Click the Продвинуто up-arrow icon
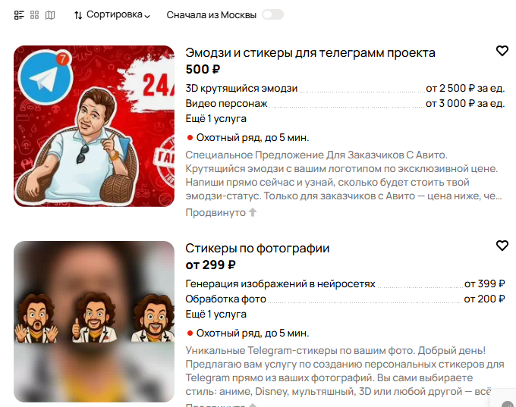516x407 pixels. 253,212
